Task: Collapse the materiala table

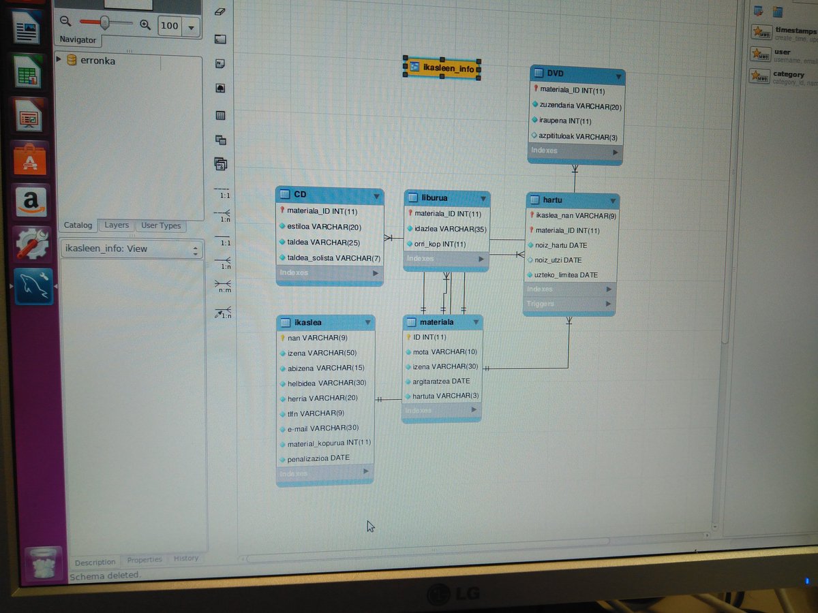Action: coord(476,323)
